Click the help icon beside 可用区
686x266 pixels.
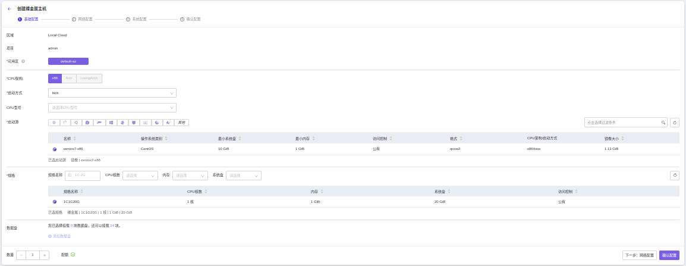[x=23, y=61]
